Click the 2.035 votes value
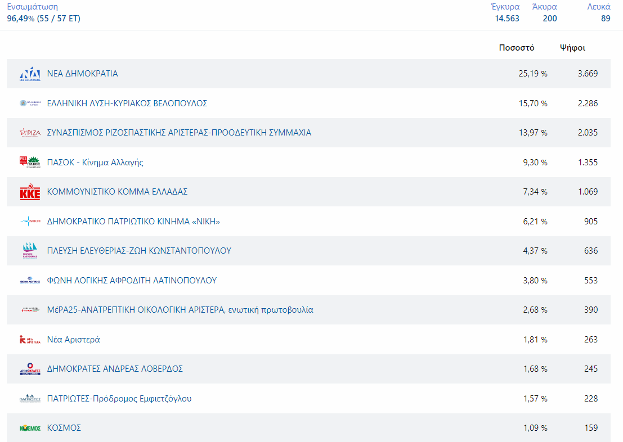Screen dimensions: 623x442 point(588,133)
